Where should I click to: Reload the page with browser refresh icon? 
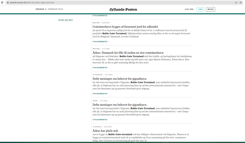tap(2, 2)
